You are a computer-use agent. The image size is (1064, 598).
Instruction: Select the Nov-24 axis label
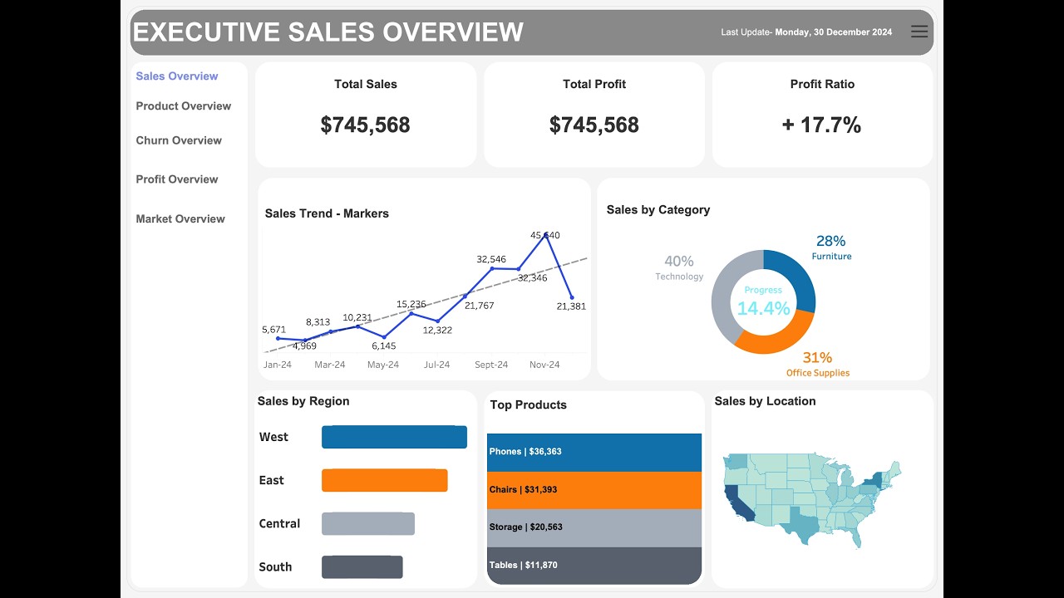[544, 365]
